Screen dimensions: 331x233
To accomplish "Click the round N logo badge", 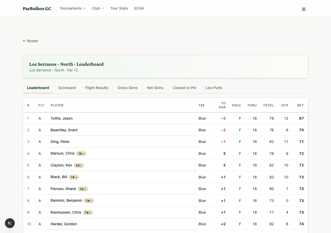I will point(10,223).
